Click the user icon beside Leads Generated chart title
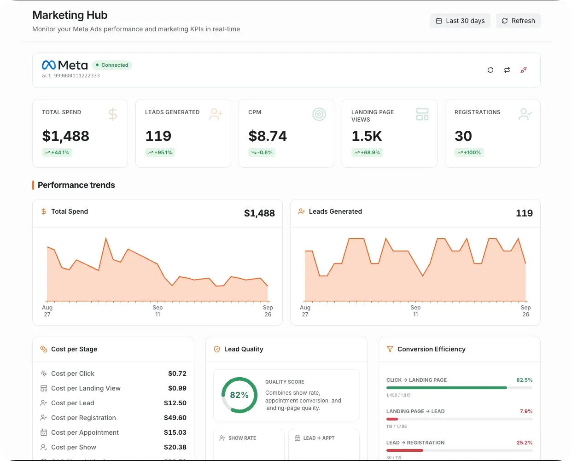The height and width of the screenshot is (461, 572). pyautogui.click(x=302, y=211)
